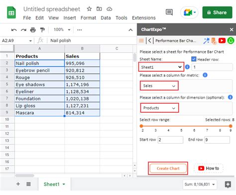Open the Insert menu
This screenshot has width=236, height=195.
click(x=70, y=18)
